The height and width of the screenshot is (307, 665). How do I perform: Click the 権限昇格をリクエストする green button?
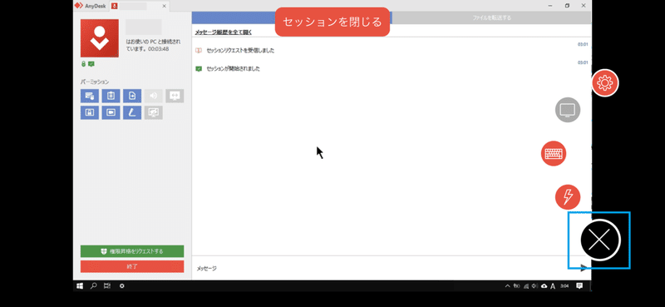click(x=132, y=251)
